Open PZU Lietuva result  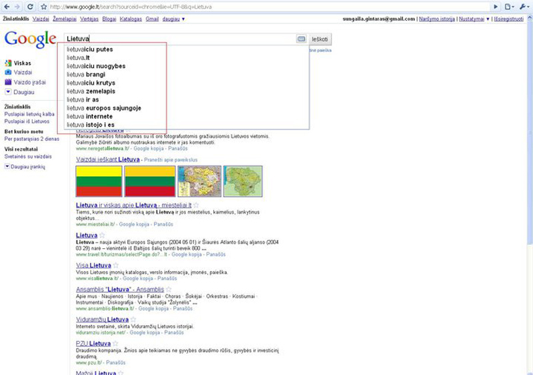(x=93, y=344)
